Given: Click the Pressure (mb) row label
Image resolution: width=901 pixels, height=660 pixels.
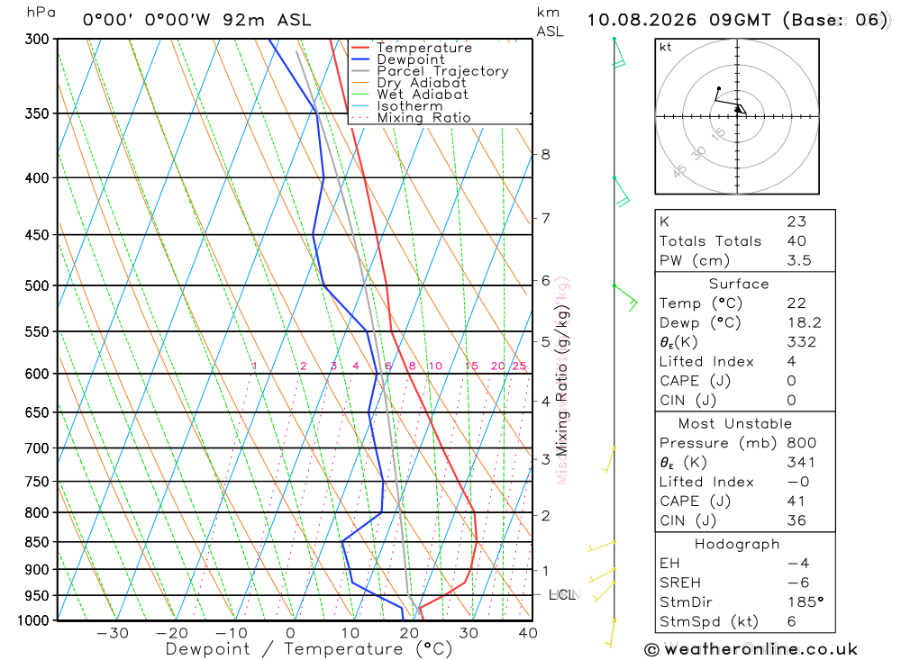Looking at the screenshot, I should tap(718, 443).
